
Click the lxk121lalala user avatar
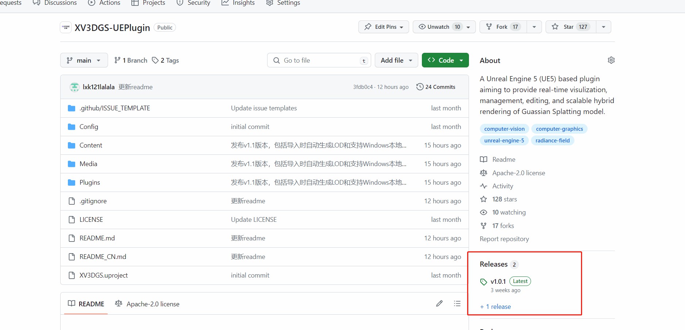(x=74, y=87)
